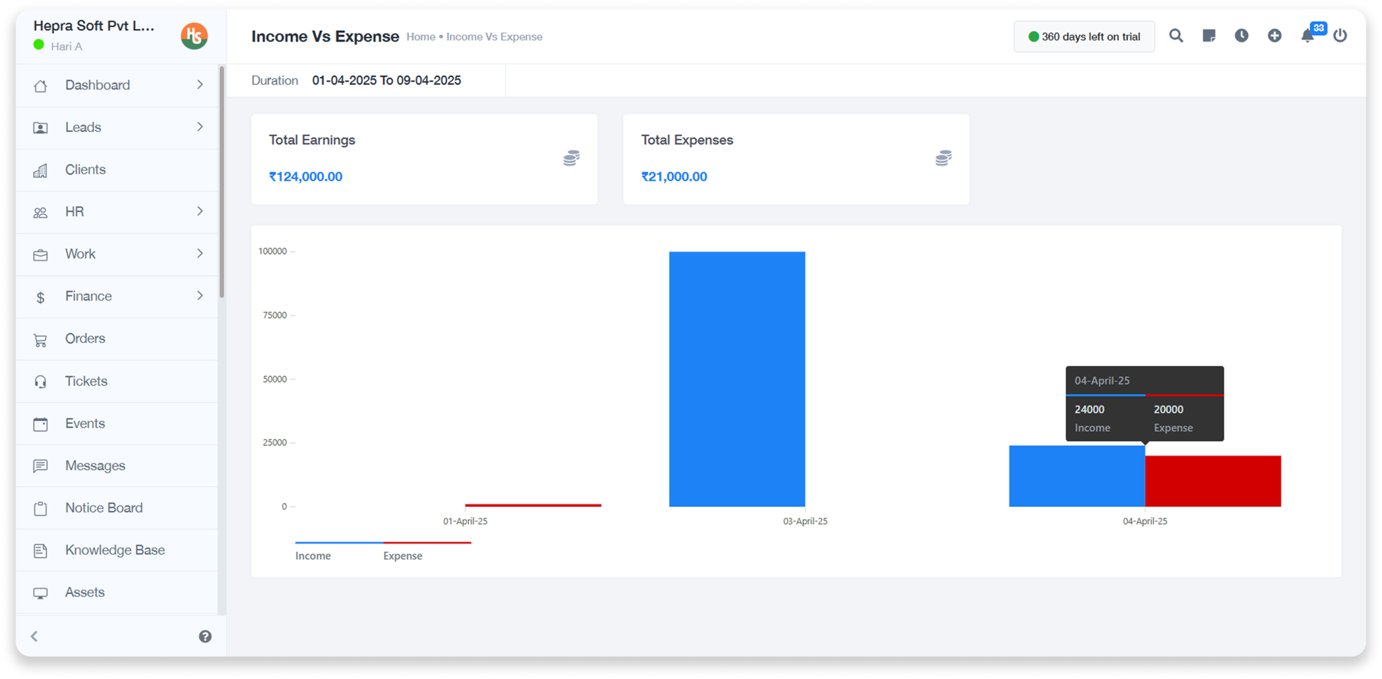
Task: Open the sticky notes icon
Action: (x=1209, y=36)
